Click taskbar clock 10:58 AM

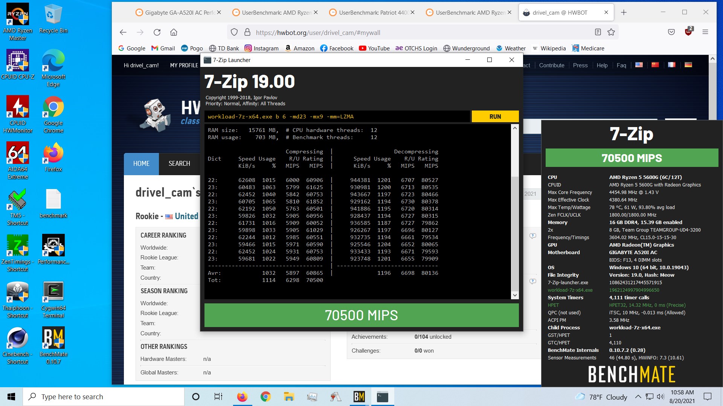pyautogui.click(x=682, y=397)
